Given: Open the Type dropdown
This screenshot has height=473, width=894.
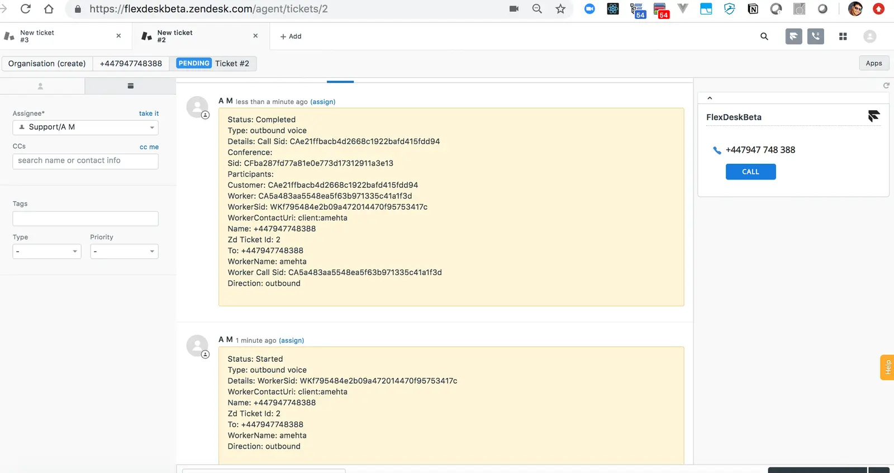Looking at the screenshot, I should tap(47, 252).
